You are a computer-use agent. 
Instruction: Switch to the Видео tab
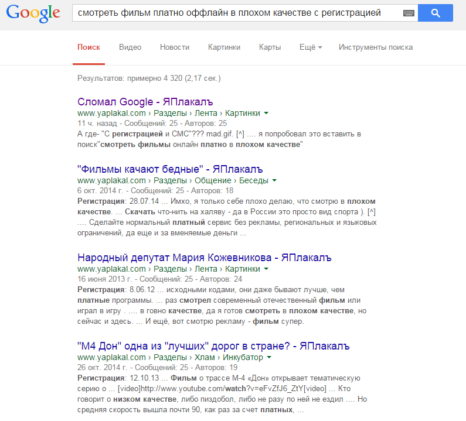coord(130,47)
